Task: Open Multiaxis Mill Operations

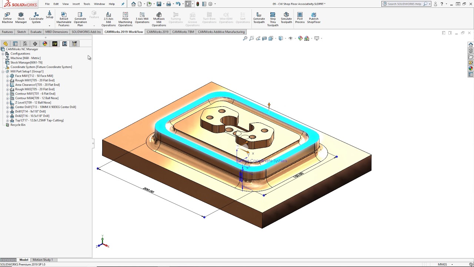Action: (159, 19)
